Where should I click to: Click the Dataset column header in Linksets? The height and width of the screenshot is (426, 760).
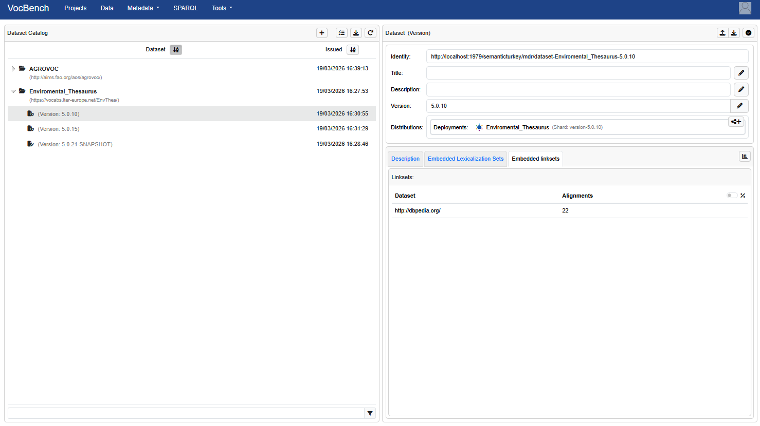click(405, 196)
